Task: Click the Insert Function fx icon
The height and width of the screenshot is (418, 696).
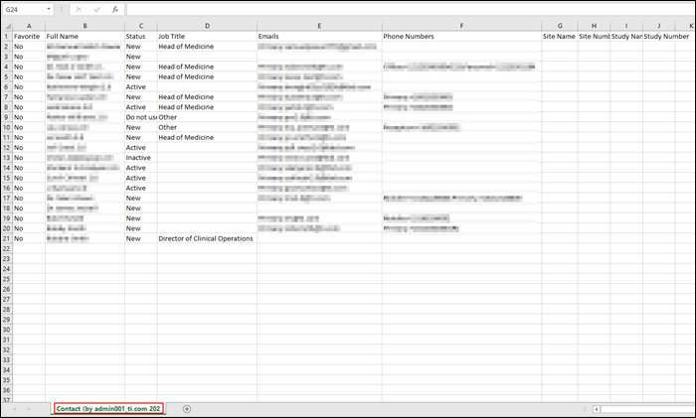Action: [x=114, y=10]
